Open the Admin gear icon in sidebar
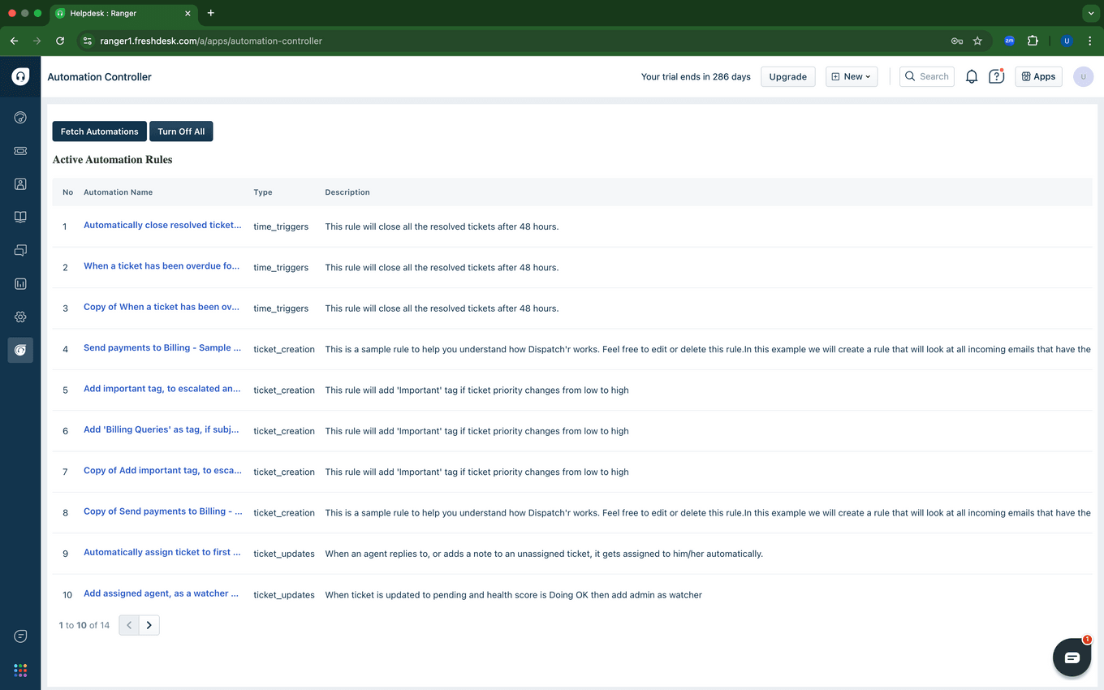Image resolution: width=1104 pixels, height=690 pixels. pyautogui.click(x=20, y=317)
